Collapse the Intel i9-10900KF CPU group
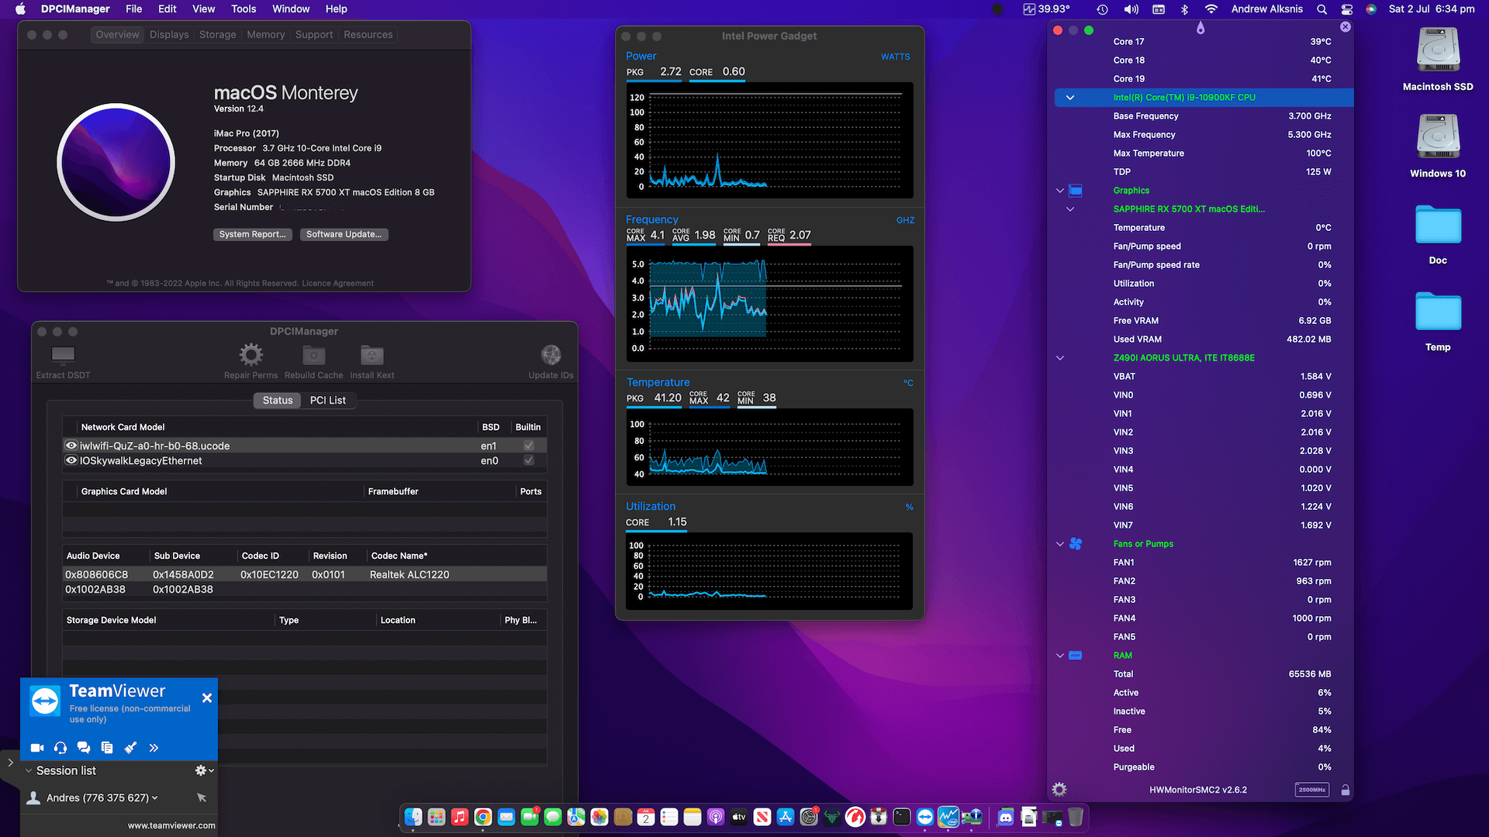This screenshot has height=837, width=1489. coord(1070,98)
